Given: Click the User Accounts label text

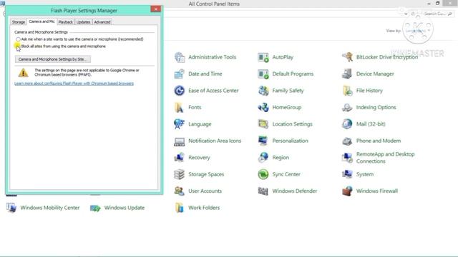Looking at the screenshot, I should tap(205, 191).
